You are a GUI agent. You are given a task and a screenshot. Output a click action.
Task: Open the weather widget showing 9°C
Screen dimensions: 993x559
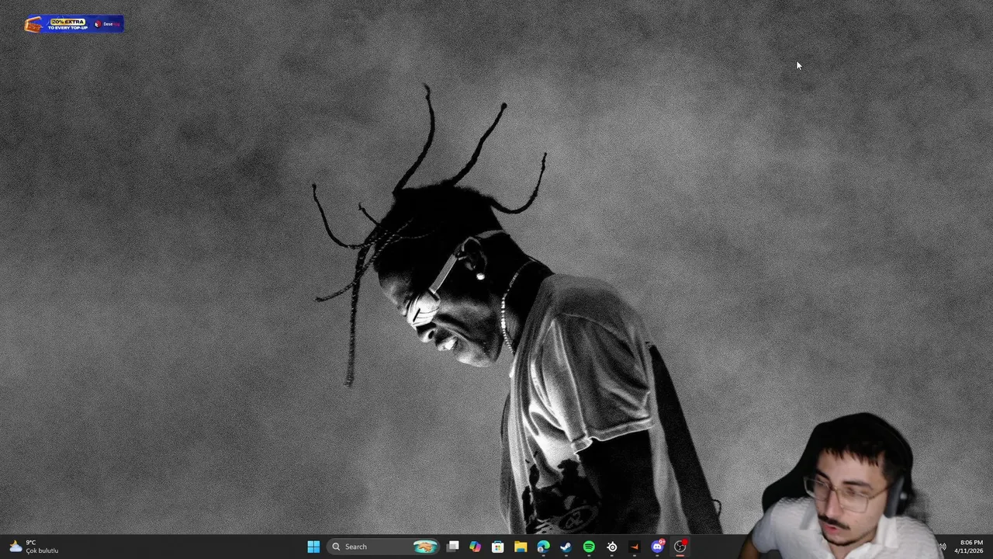[x=33, y=547]
